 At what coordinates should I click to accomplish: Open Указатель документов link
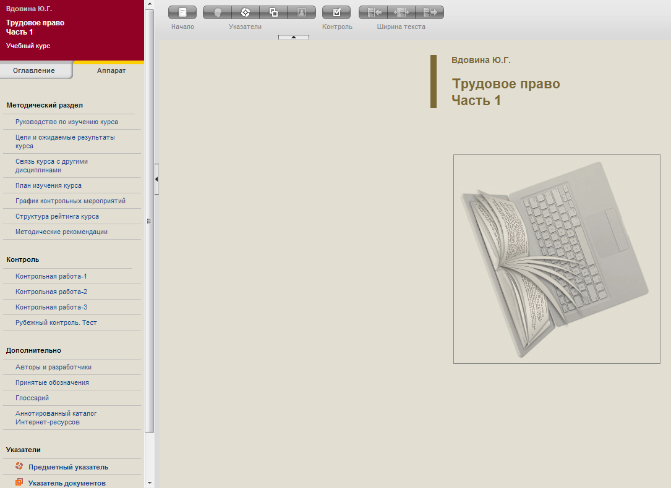coord(67,483)
